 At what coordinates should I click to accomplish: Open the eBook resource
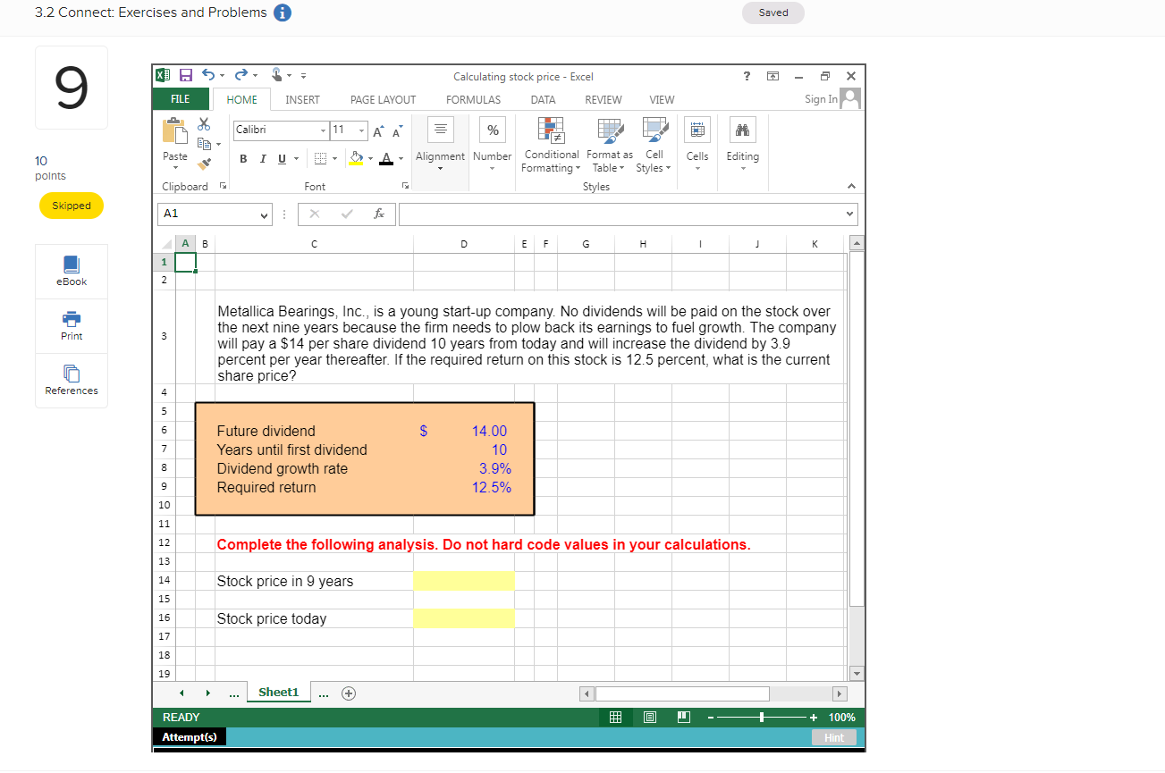tap(72, 271)
